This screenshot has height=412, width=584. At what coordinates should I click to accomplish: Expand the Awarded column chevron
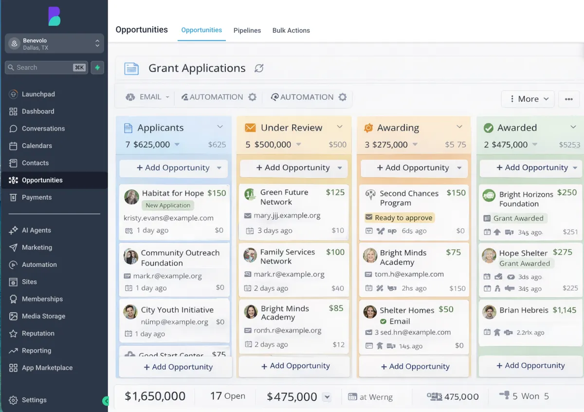(x=573, y=127)
